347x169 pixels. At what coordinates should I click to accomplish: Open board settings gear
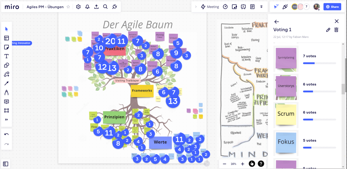coord(78,7)
